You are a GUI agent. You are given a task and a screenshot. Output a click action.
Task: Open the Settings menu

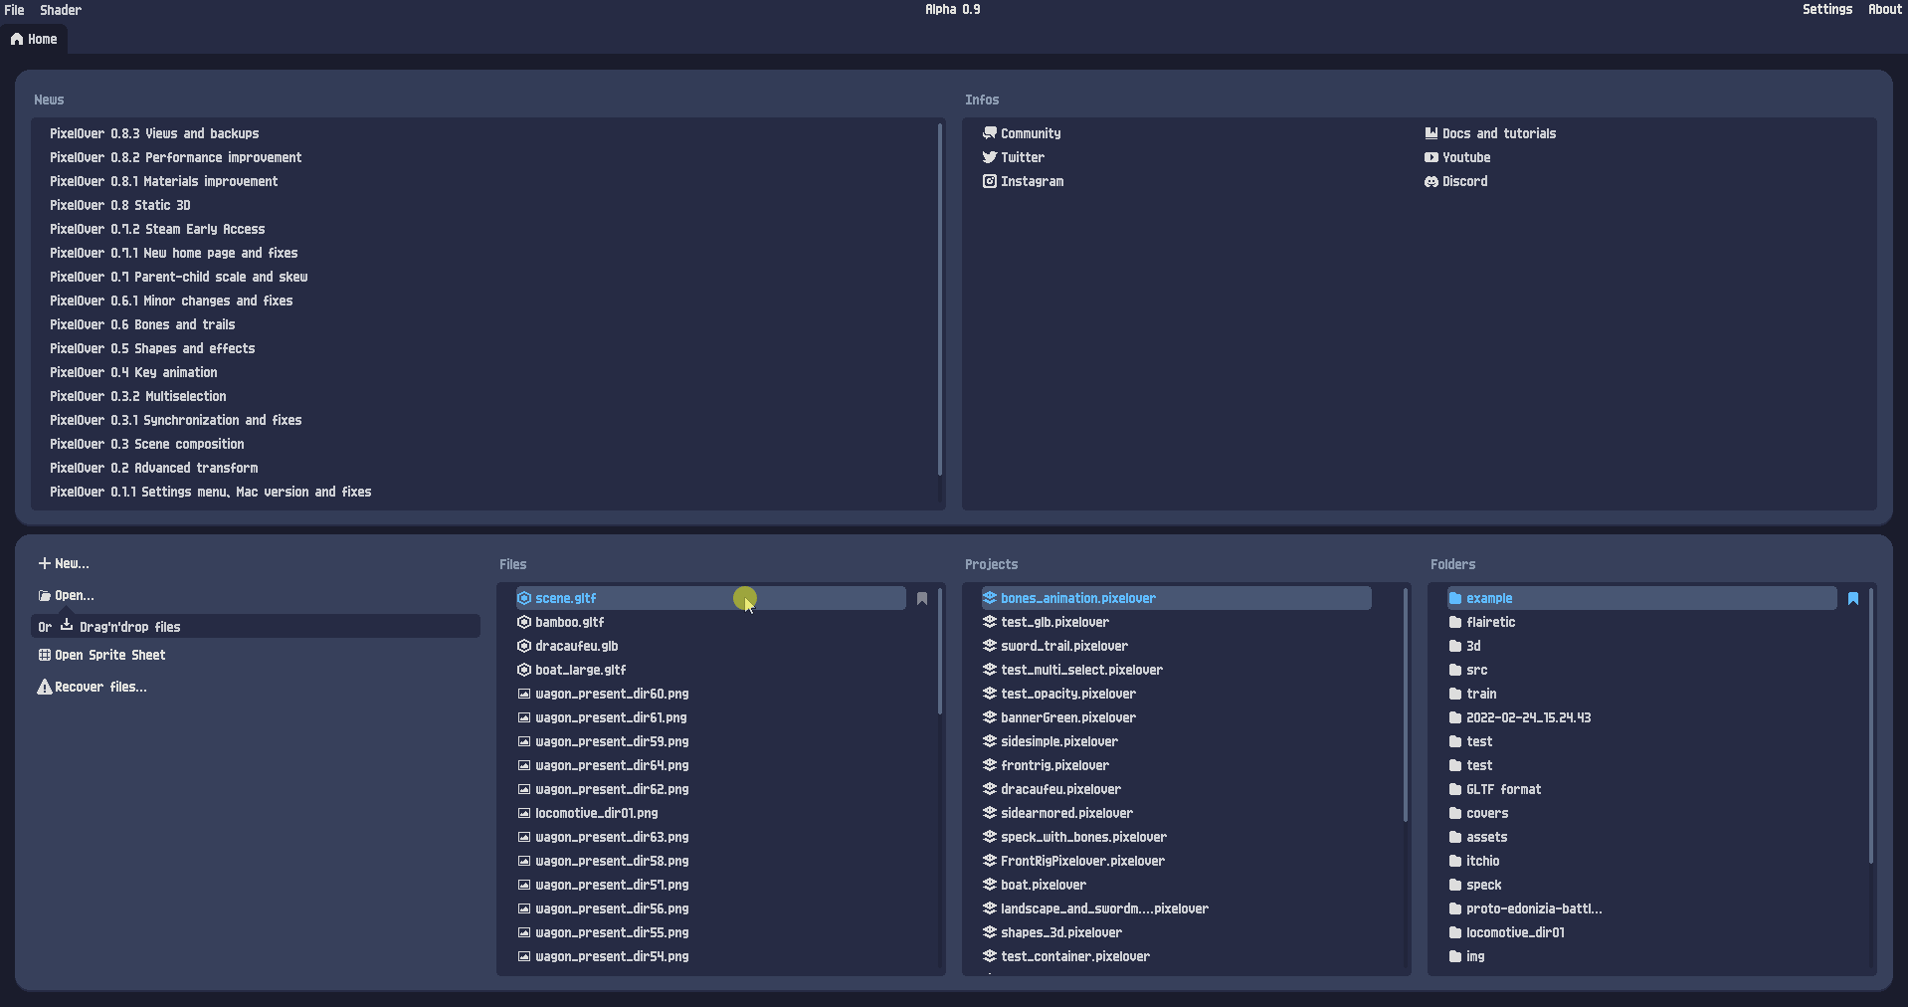pyautogui.click(x=1826, y=10)
